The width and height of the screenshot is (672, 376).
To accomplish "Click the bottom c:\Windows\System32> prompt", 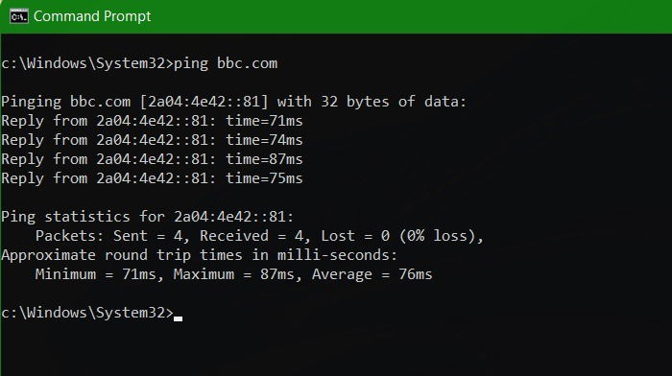I will click(x=87, y=313).
